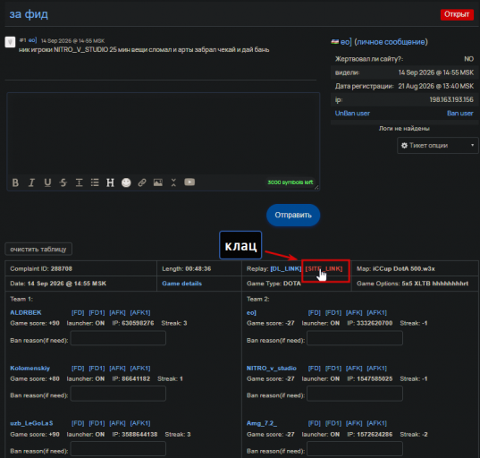
Task: Click the user avatar next to post #1
Action: tap(10, 42)
